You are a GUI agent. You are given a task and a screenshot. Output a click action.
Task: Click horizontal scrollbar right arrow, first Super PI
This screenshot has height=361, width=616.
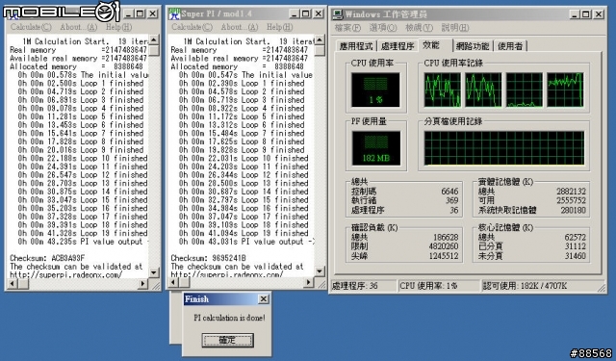click(143, 283)
